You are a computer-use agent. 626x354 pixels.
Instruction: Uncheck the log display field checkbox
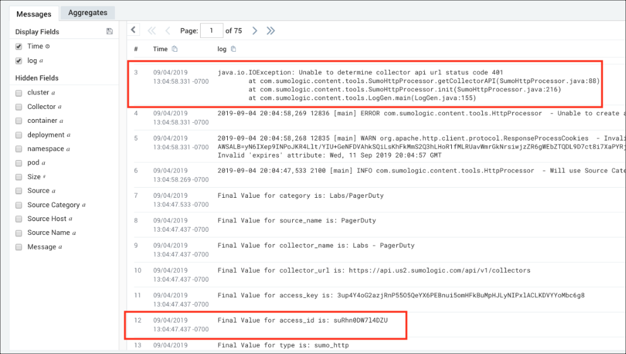[x=19, y=61]
